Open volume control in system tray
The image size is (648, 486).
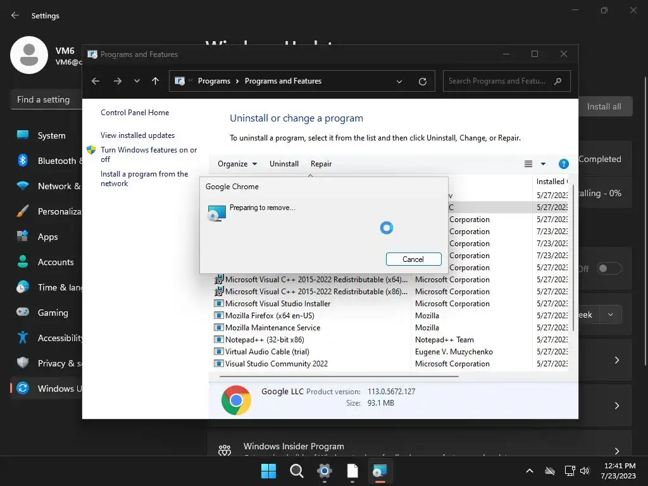coord(585,471)
